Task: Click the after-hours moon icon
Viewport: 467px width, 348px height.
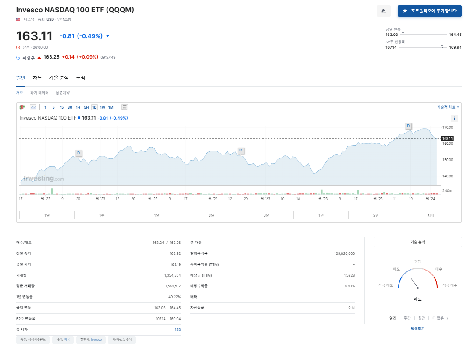Action: 18,57
